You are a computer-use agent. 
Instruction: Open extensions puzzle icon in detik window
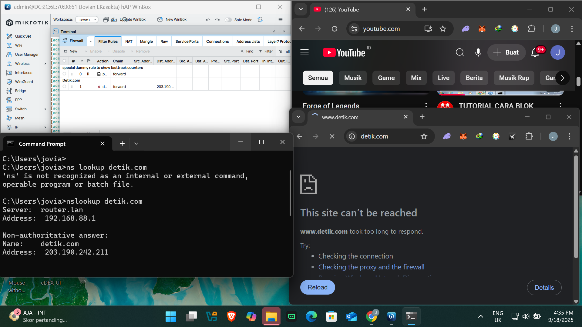(529, 136)
